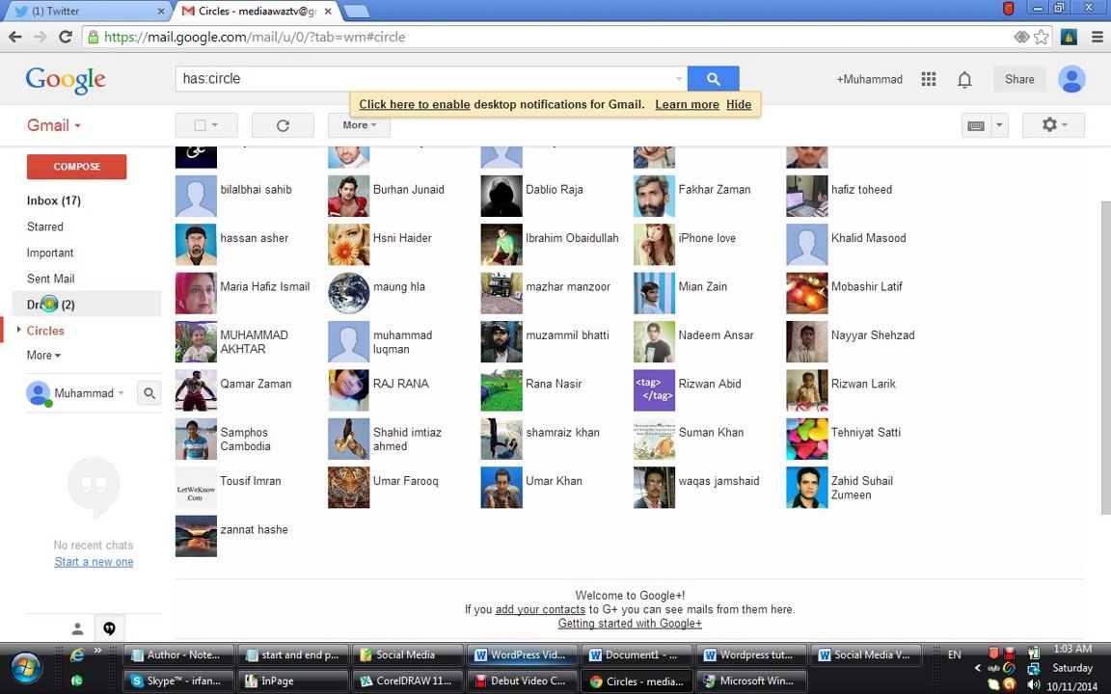Open the More actions dropdown
This screenshot has height=694, width=1111.
pyautogui.click(x=359, y=125)
